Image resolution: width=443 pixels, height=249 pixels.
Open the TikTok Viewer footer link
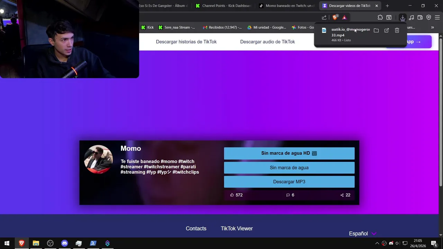(x=237, y=229)
